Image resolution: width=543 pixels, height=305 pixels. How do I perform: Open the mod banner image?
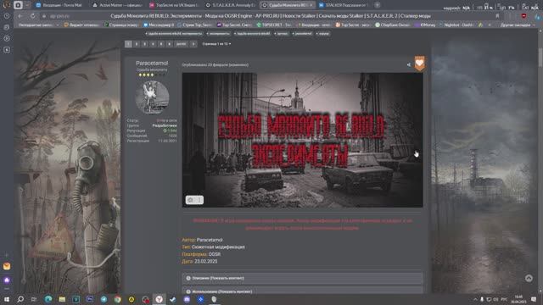(302, 140)
